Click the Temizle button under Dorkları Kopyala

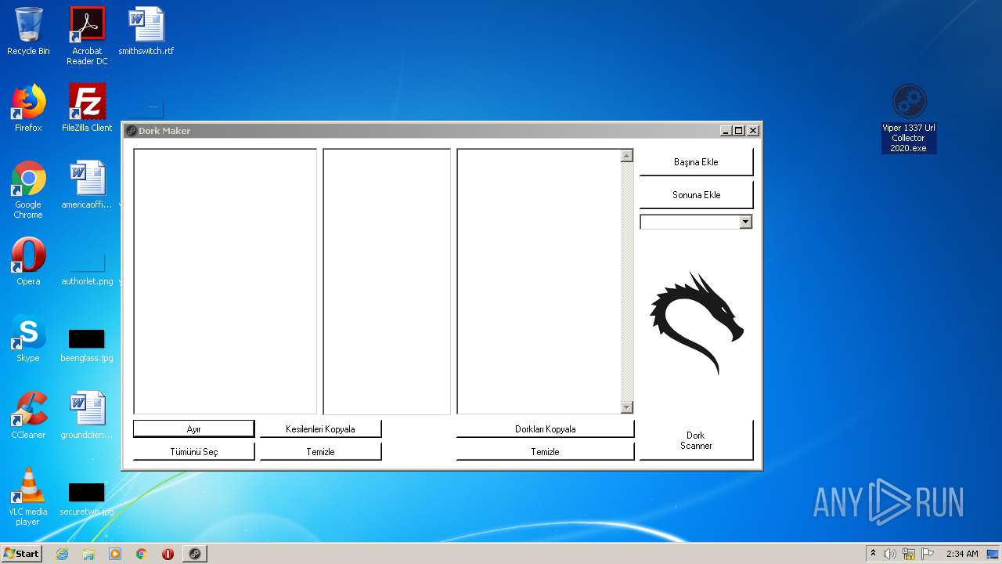(545, 452)
